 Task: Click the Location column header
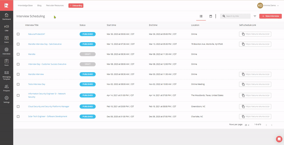tap(195, 25)
